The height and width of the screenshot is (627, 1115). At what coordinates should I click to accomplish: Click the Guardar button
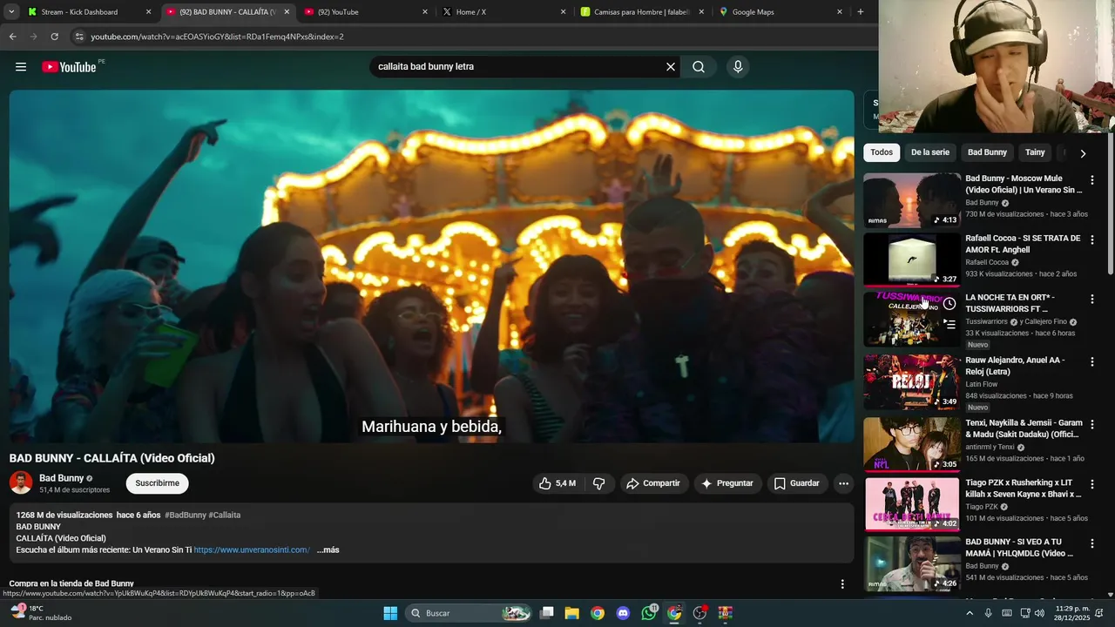[797, 483]
